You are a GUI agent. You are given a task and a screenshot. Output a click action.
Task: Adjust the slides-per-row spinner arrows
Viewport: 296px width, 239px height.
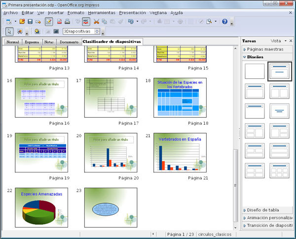click(97, 32)
